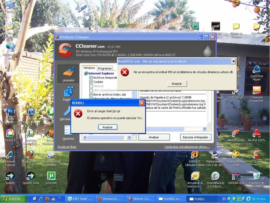Click the Analizar button
Screen dimensions: 270x203
pos(154,137)
